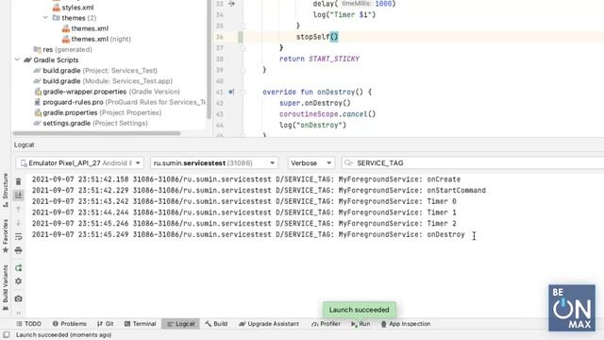Click the stopSelf() call in editor
Viewport: 604px width, 340px height.
[317, 37]
